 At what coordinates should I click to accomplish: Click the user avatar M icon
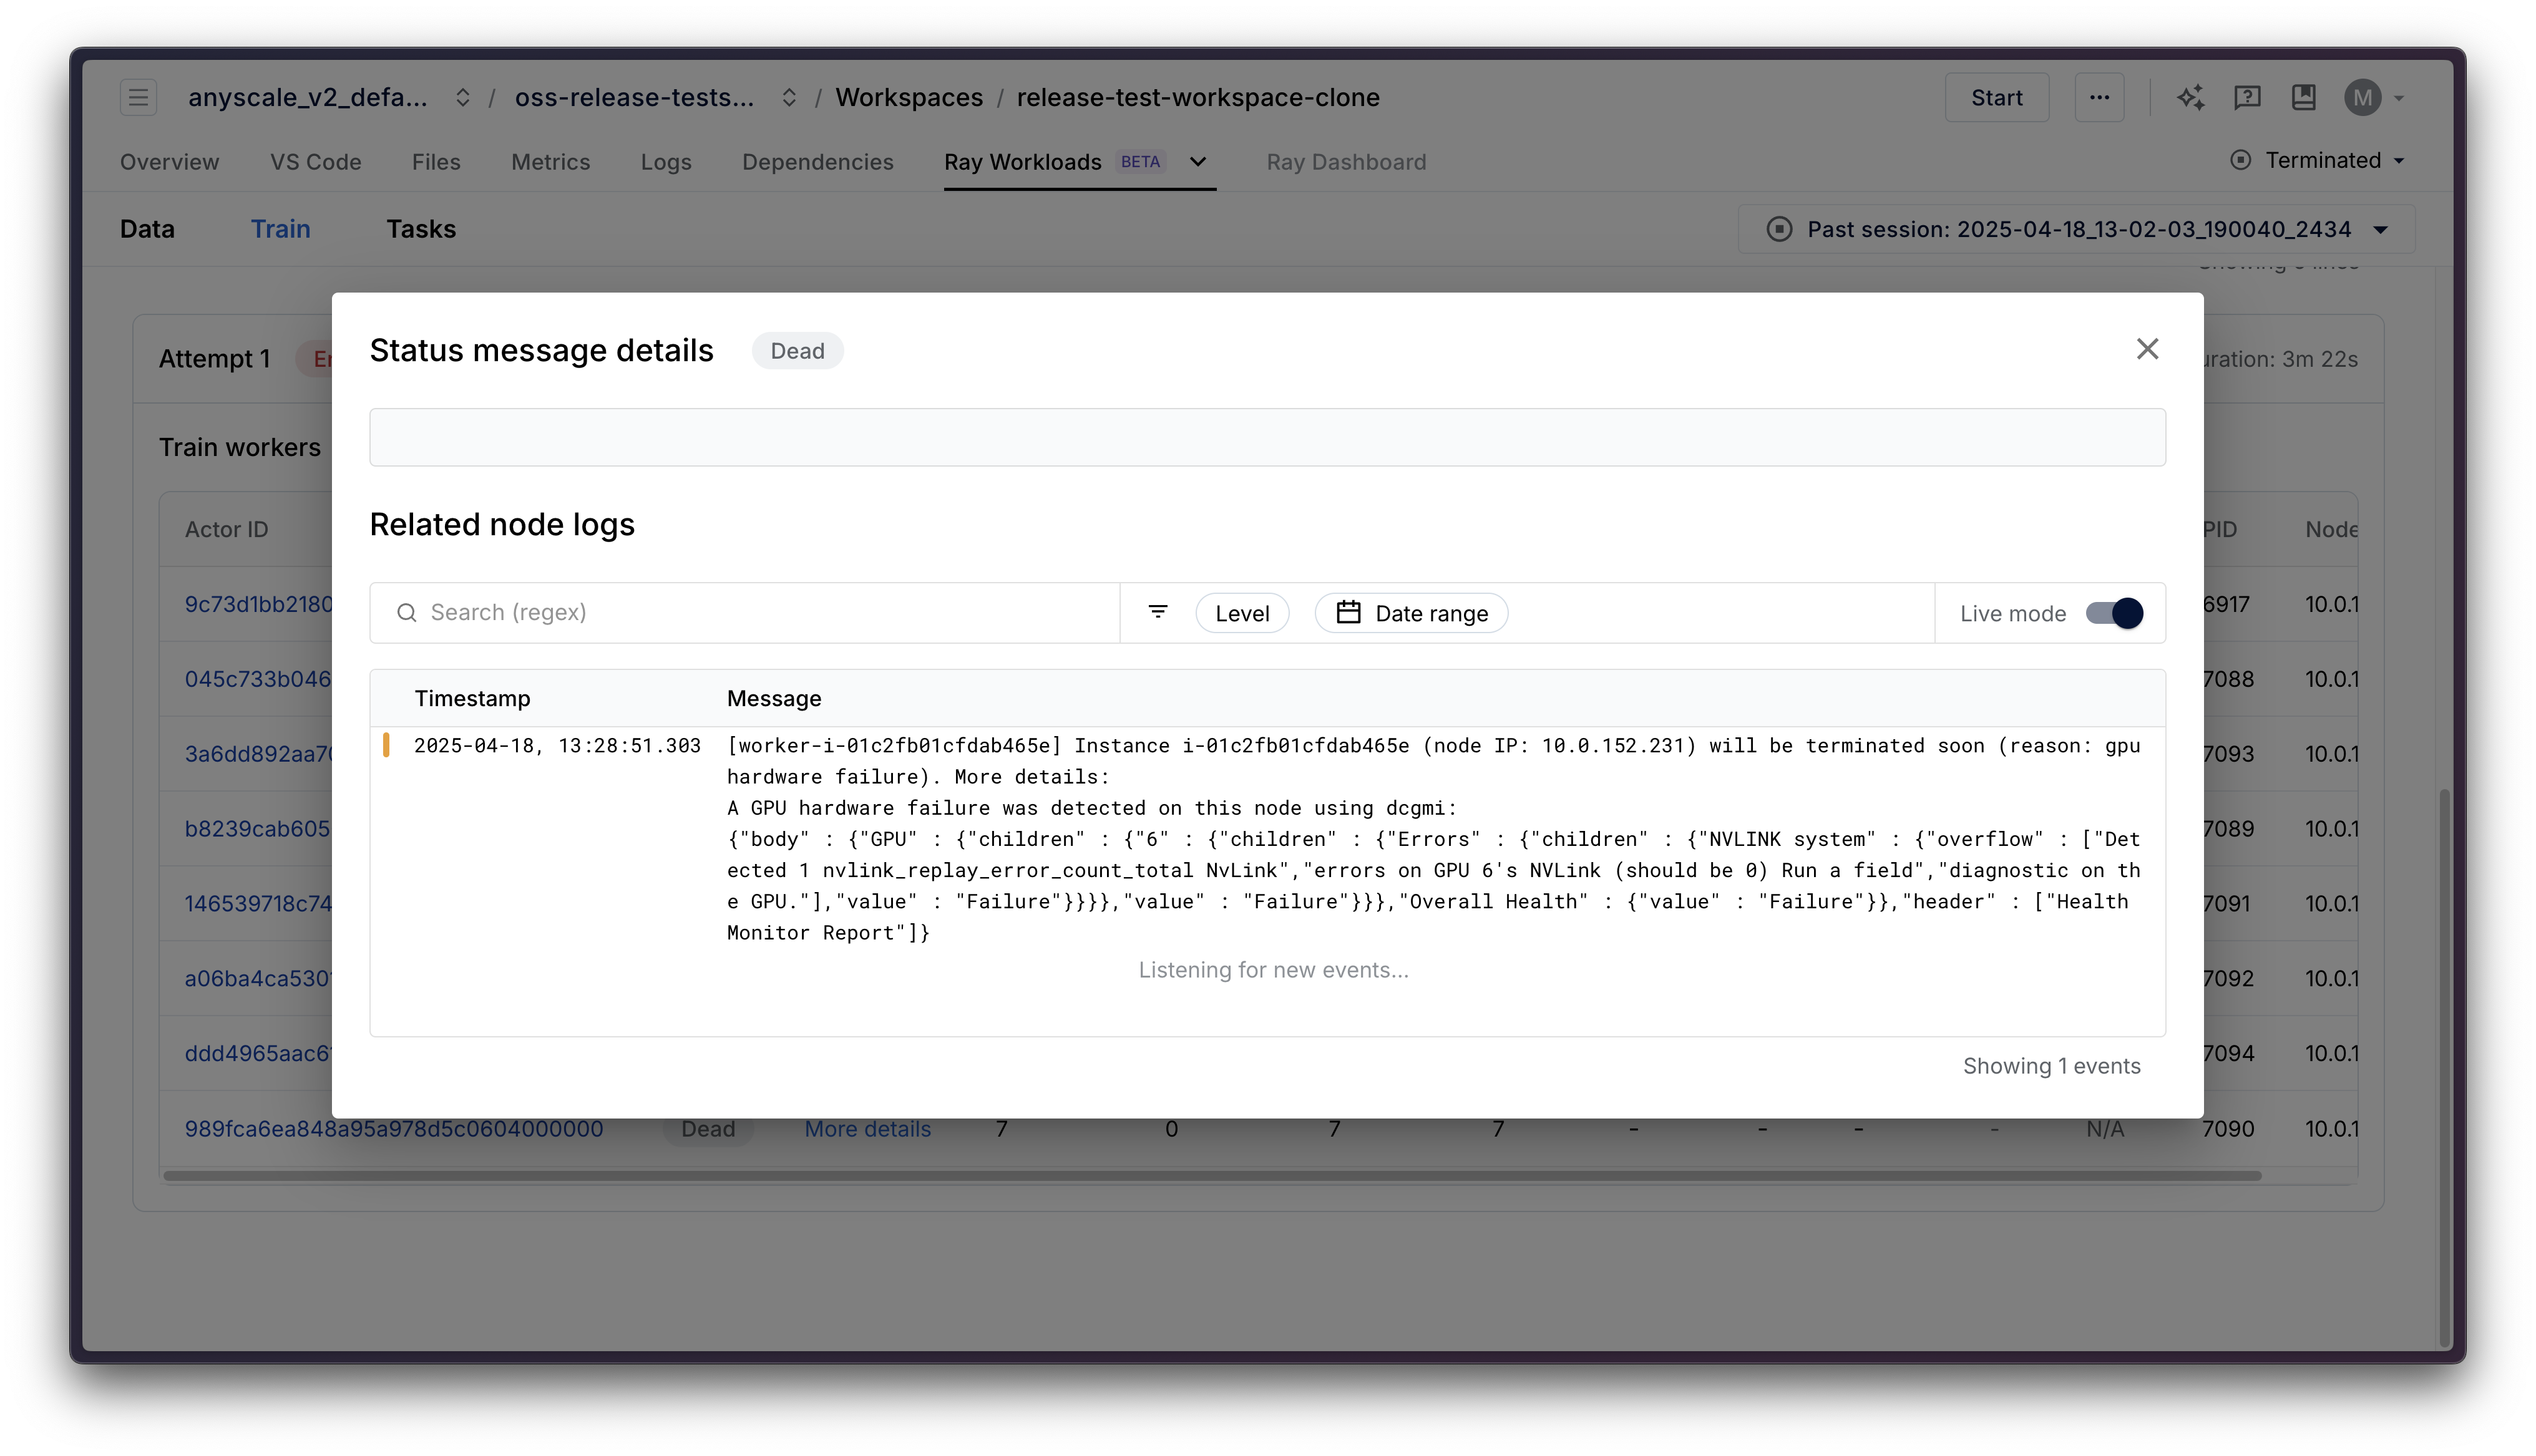(2362, 97)
